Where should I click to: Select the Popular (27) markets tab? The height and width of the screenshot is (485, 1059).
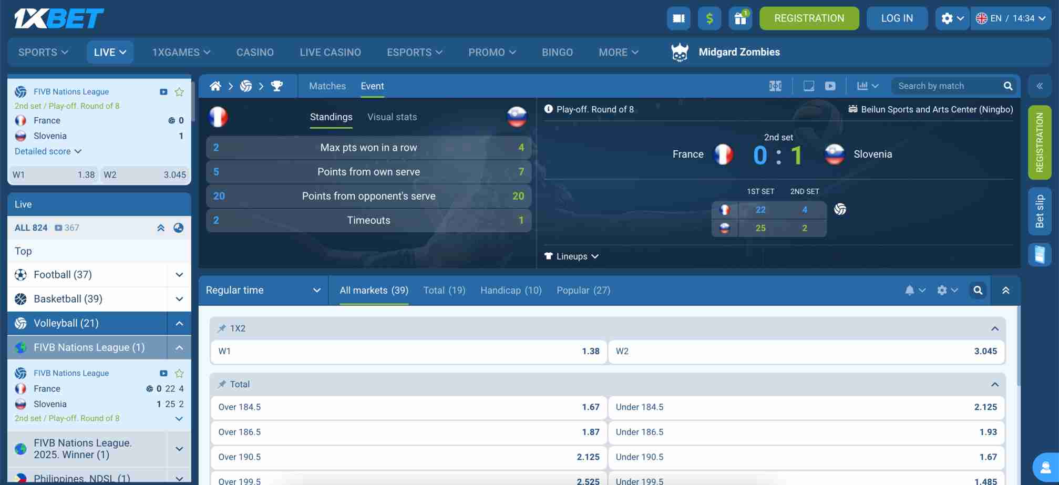[583, 291]
